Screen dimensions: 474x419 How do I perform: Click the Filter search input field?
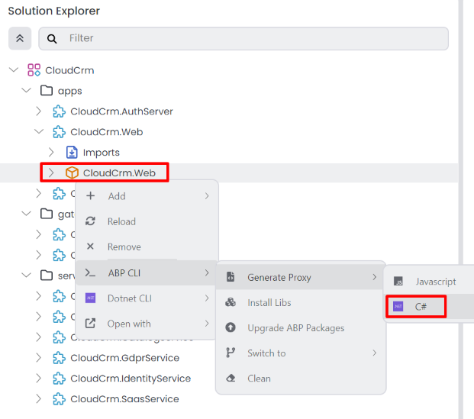click(x=252, y=38)
